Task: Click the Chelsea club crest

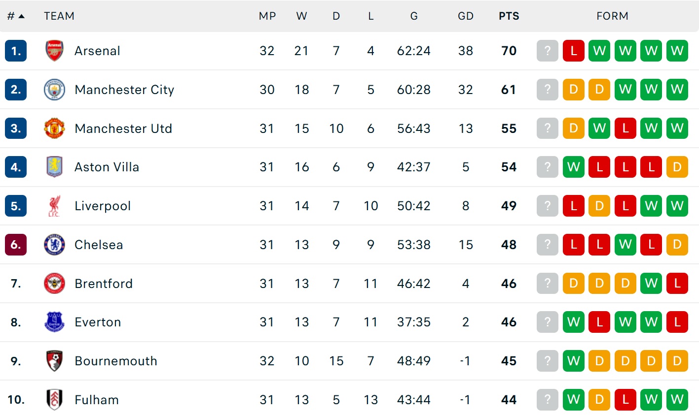Action: point(54,245)
